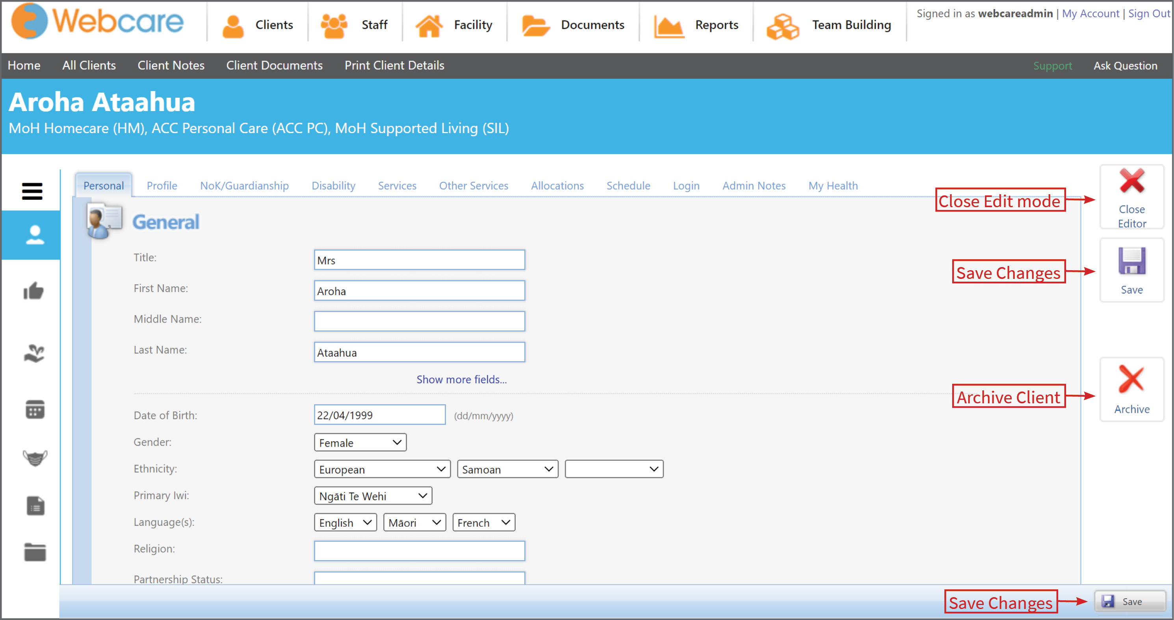Select the face mask sidebar icon
This screenshot has width=1174, height=620.
(35, 458)
